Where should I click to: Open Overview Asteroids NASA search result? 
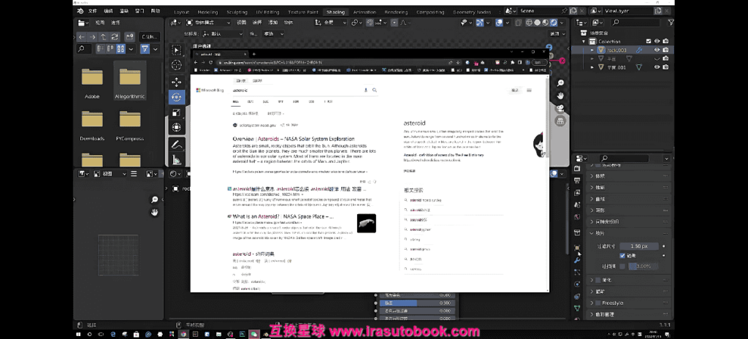point(294,139)
